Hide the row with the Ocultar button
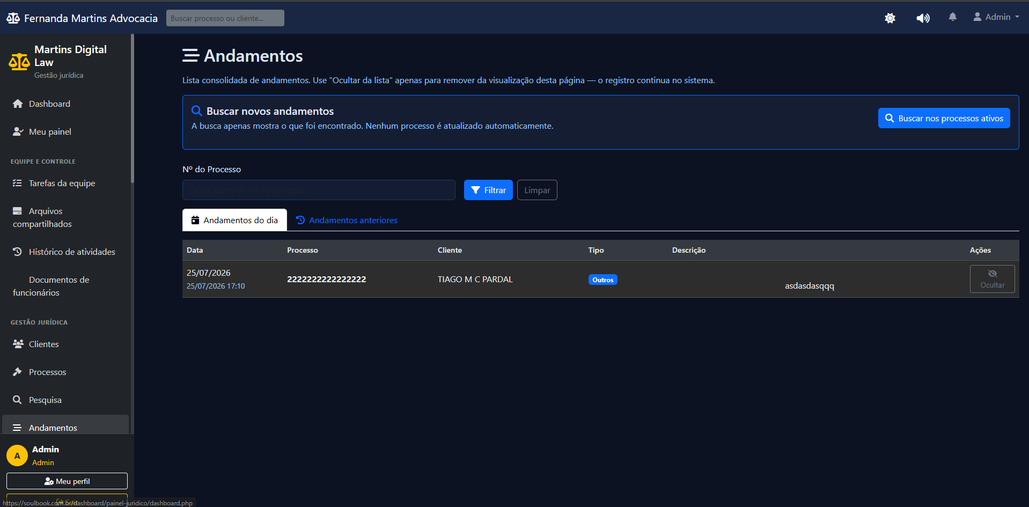Image resolution: width=1029 pixels, height=507 pixels. click(992, 279)
